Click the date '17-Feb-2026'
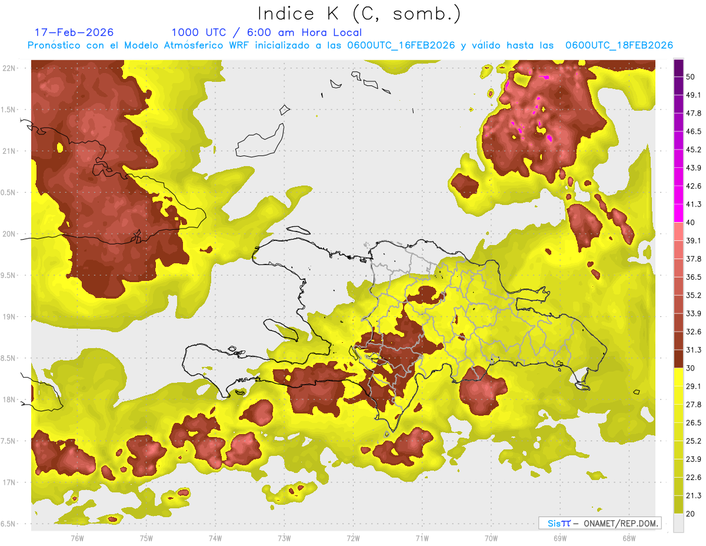The image size is (706, 546). pos(74,32)
